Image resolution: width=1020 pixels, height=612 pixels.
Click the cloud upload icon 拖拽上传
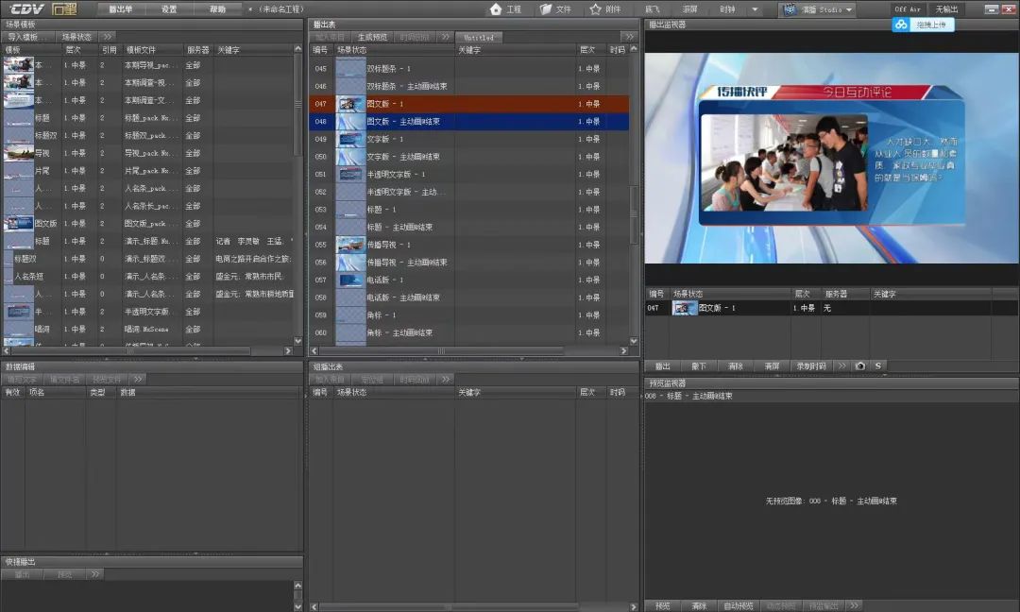901,25
